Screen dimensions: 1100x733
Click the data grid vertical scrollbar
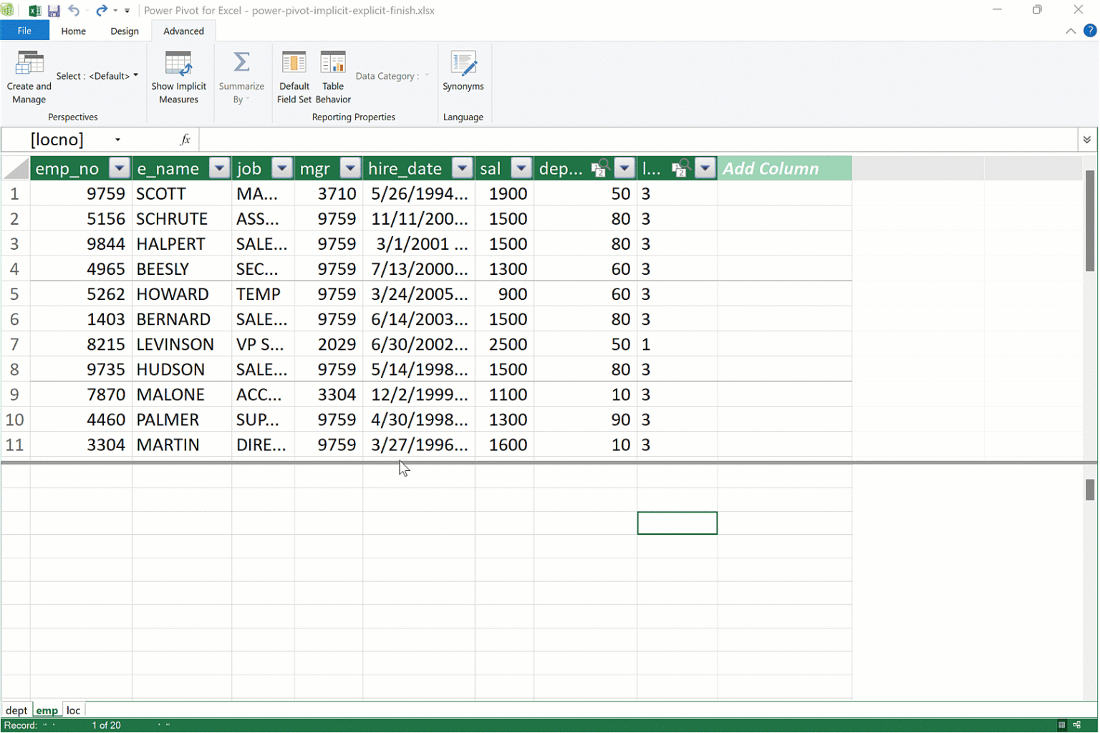pyautogui.click(x=1089, y=222)
